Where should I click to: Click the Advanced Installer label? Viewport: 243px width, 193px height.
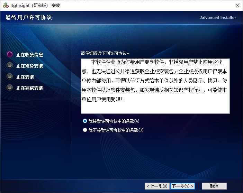coord(218,18)
